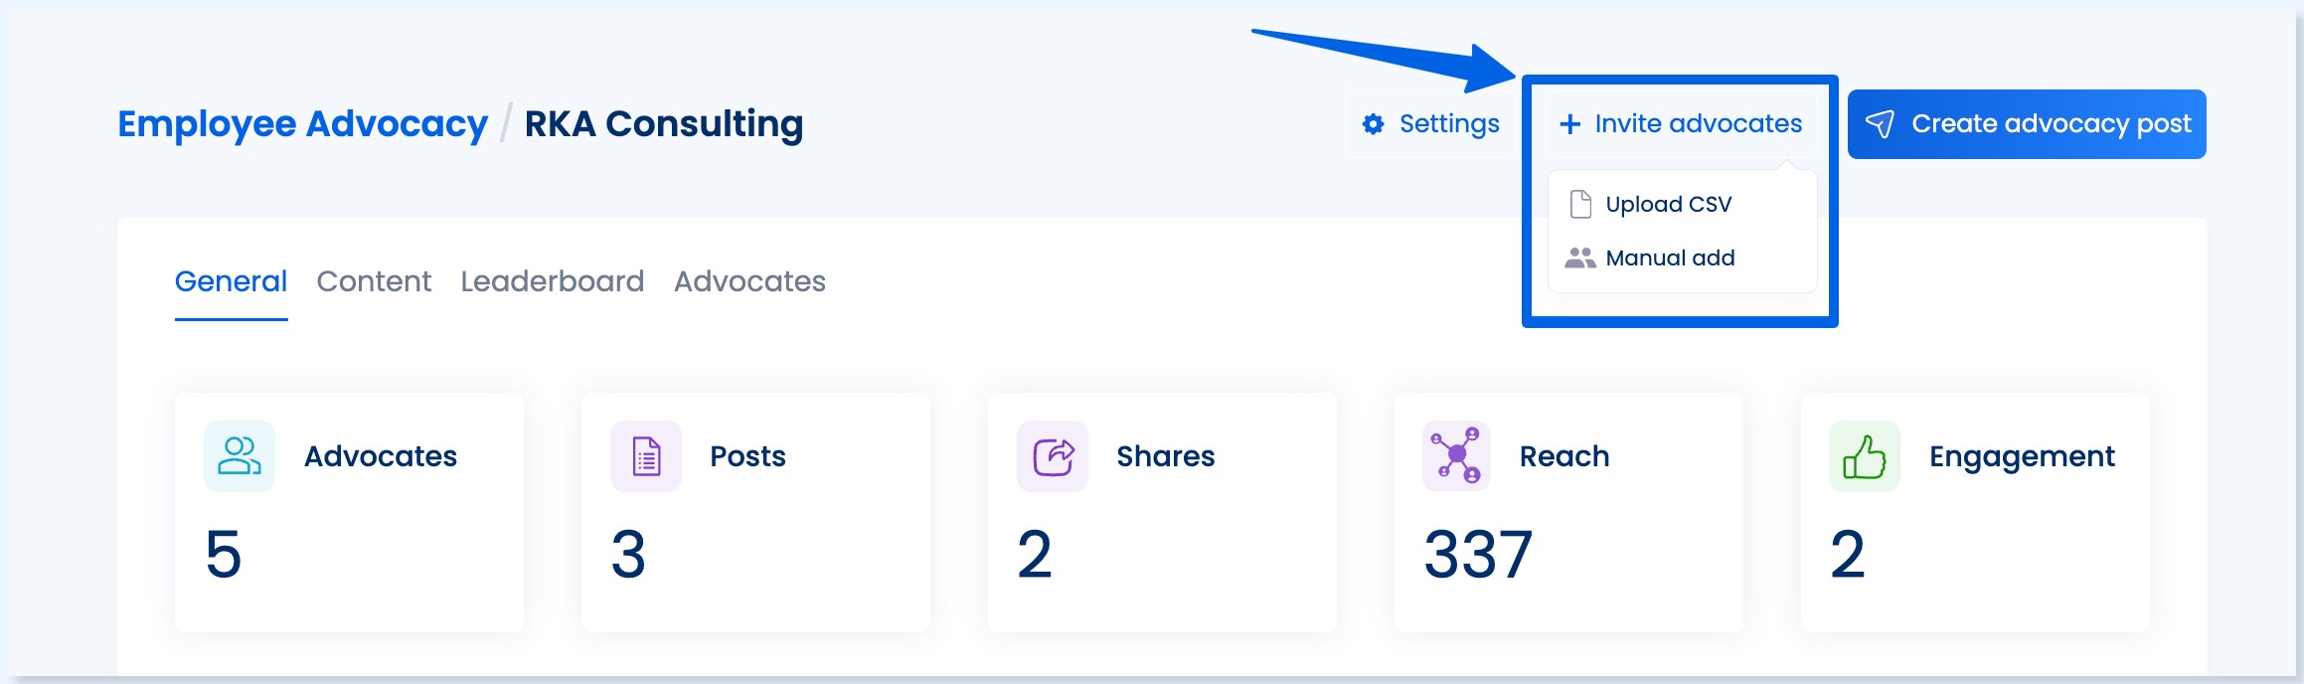2304x684 pixels.
Task: Select Manual add from the invite menu
Action: coord(1671,257)
